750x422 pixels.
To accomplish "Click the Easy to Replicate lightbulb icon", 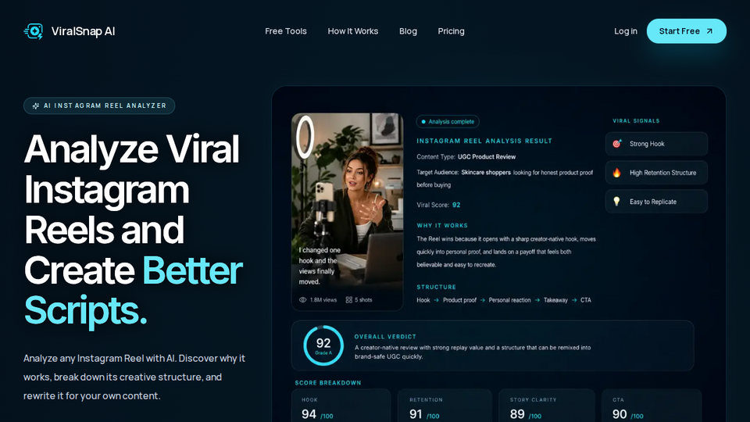I will coord(617,202).
